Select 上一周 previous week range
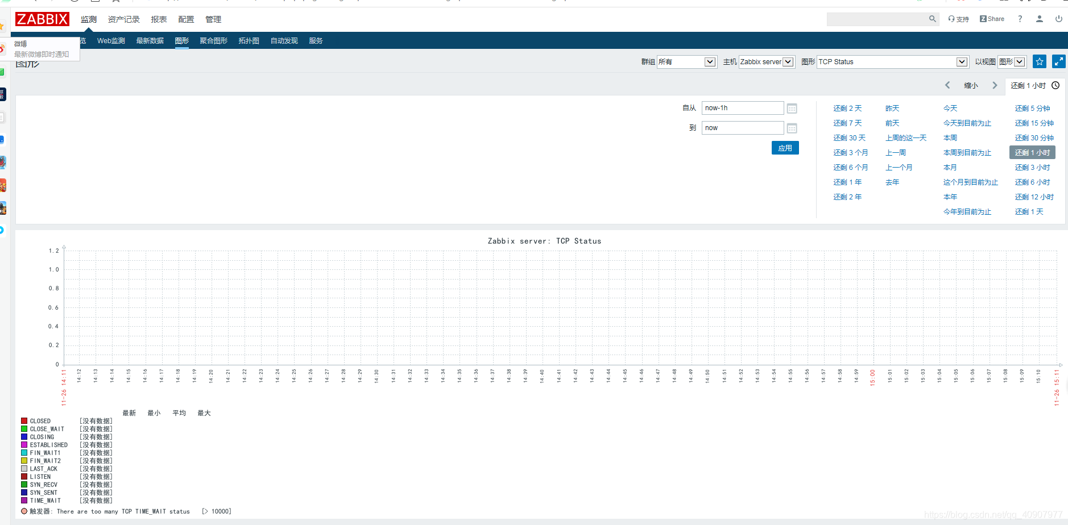The width and height of the screenshot is (1068, 525). (x=896, y=153)
